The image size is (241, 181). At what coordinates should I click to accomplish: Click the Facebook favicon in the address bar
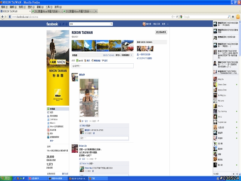[x=10, y=17]
